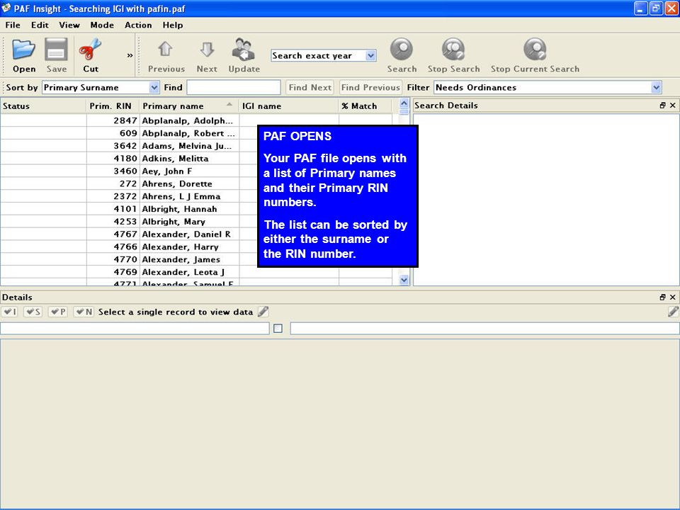Click the Update people icon
Image resolution: width=680 pixels, height=510 pixels.
pos(243,49)
